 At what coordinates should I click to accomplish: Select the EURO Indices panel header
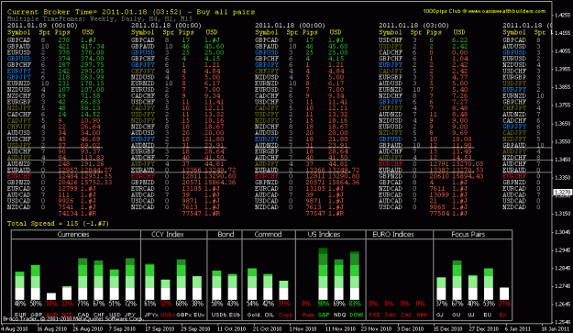(393, 234)
